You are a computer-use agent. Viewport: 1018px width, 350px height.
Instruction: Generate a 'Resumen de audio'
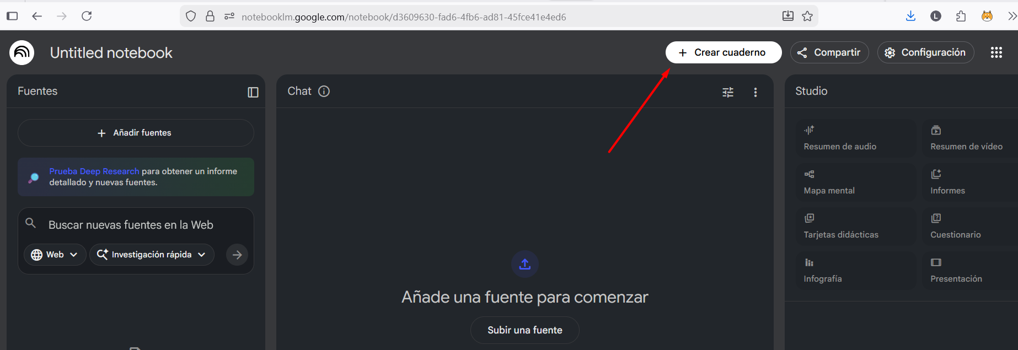click(856, 138)
